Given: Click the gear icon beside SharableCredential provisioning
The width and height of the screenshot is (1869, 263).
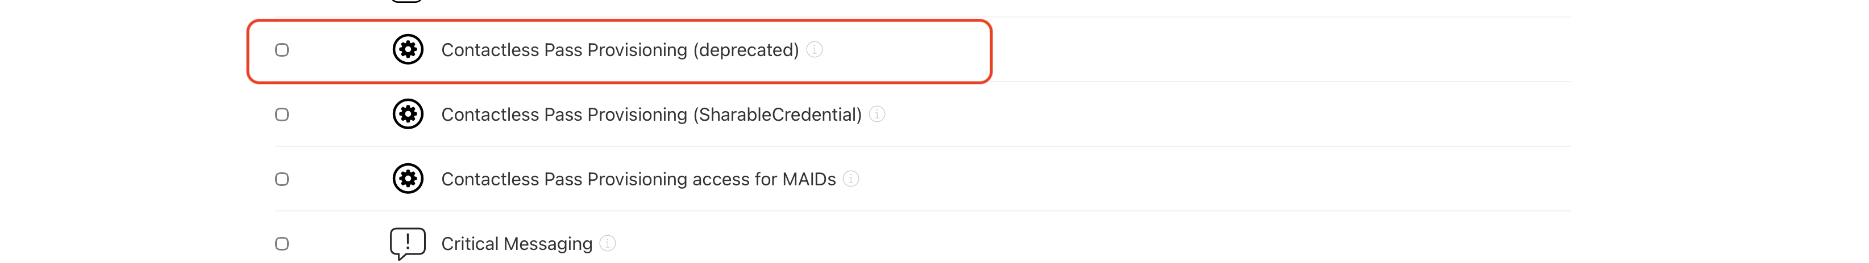Looking at the screenshot, I should coord(408,114).
